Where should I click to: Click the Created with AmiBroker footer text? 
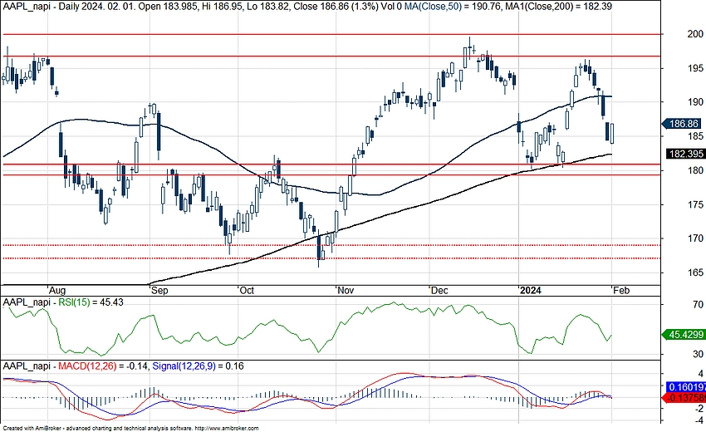130,429
